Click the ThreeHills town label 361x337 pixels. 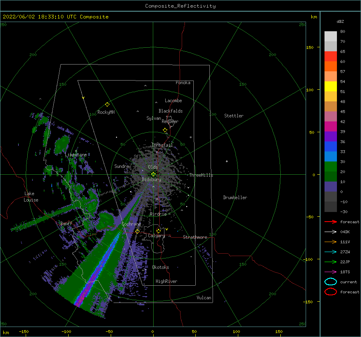tap(201, 175)
